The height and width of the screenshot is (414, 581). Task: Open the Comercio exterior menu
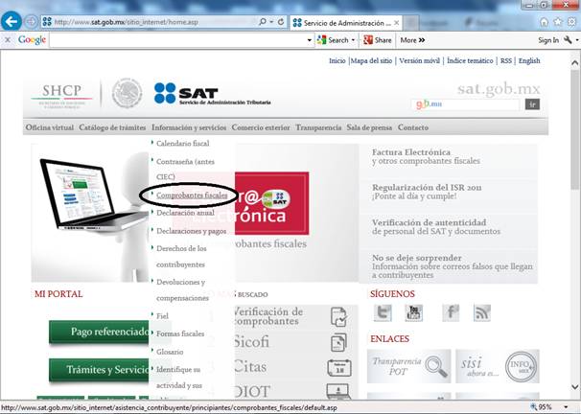coord(260,127)
